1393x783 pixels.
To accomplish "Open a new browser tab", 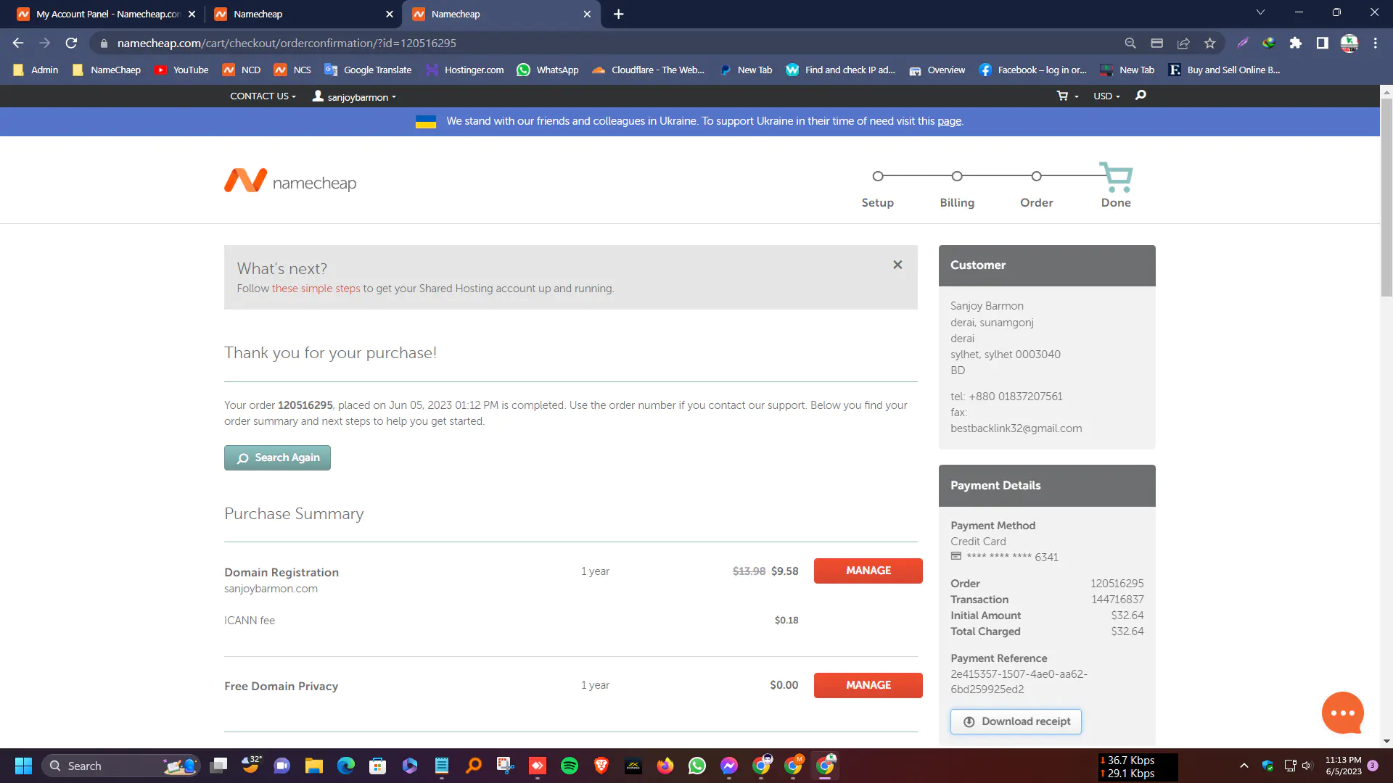I will point(618,14).
